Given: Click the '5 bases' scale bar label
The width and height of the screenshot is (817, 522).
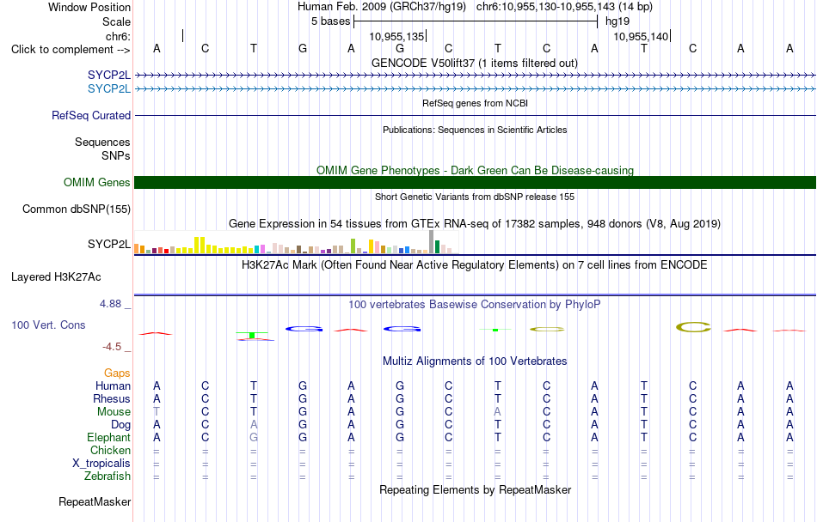Looking at the screenshot, I should pyautogui.click(x=331, y=21).
